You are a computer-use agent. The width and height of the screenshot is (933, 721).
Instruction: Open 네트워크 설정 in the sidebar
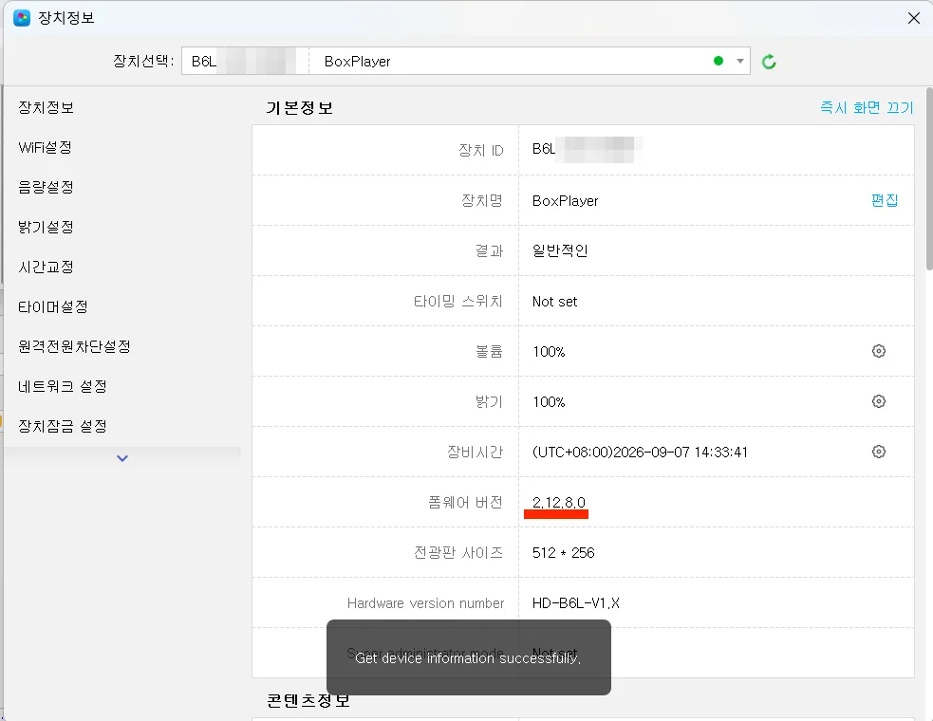click(x=63, y=387)
